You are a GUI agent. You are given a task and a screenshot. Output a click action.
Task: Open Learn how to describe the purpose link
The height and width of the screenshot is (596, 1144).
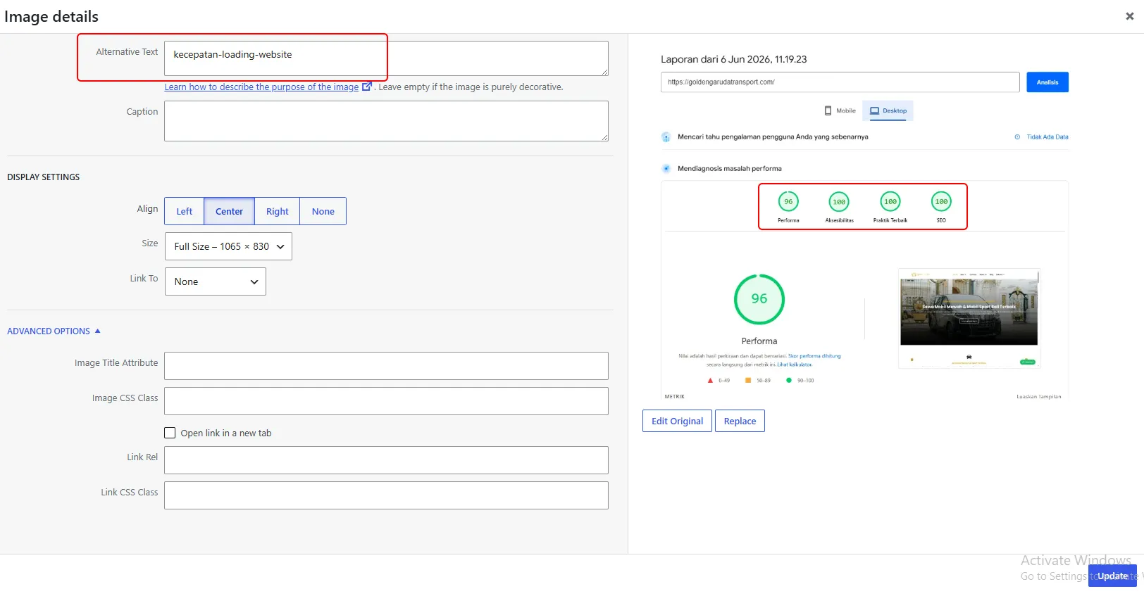coord(261,87)
